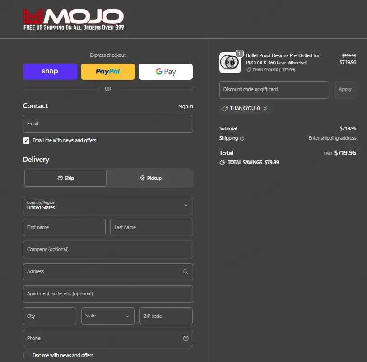
Task: Focus the Apartment, suite, etc. field
Action: pyautogui.click(x=108, y=294)
